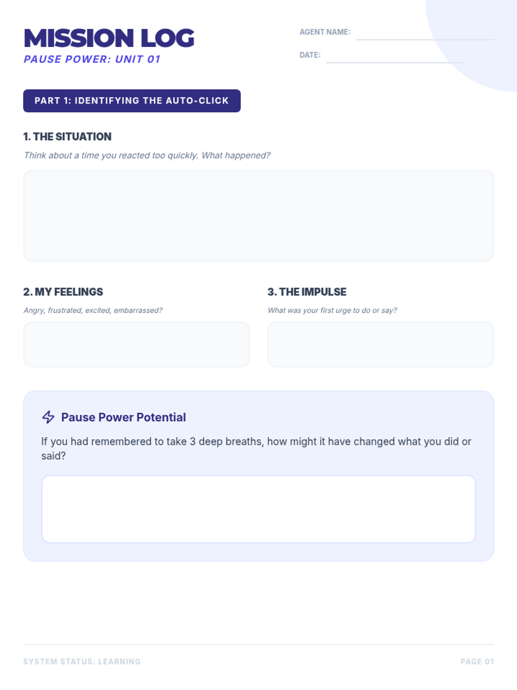Click the Pause Power Potential heading text
The height and width of the screenshot is (690, 517).
pos(124,417)
